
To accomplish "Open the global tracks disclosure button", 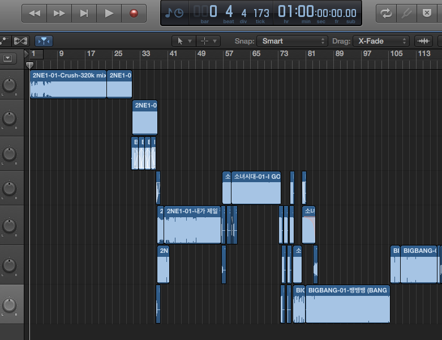I will pos(8,58).
